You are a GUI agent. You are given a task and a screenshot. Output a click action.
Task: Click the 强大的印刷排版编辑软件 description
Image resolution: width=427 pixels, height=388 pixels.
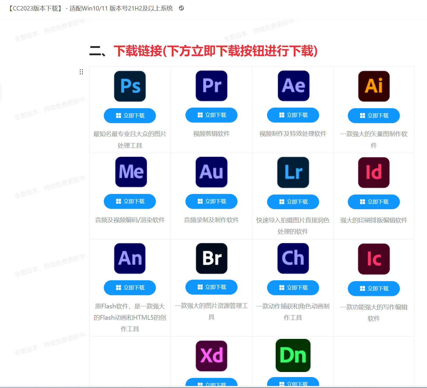click(x=374, y=220)
